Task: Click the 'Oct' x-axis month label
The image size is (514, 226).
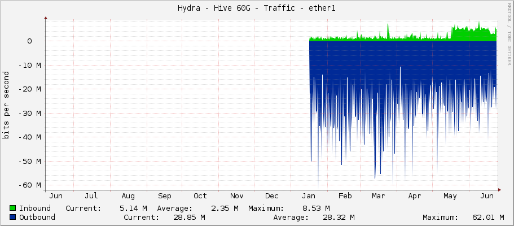Action: click(x=200, y=196)
